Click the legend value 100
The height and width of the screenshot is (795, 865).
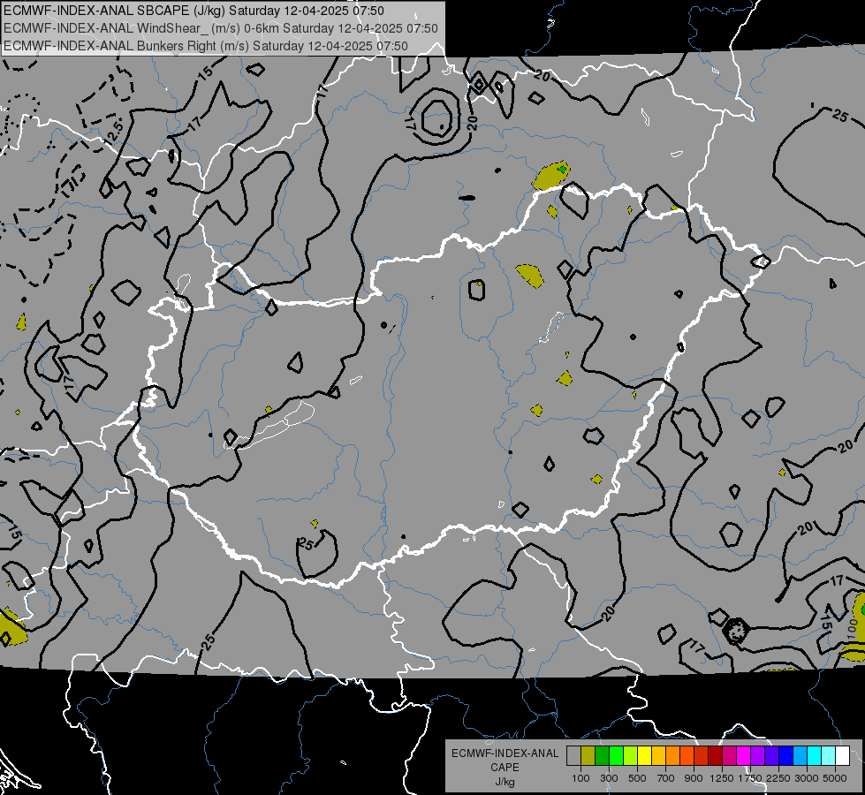(x=580, y=778)
